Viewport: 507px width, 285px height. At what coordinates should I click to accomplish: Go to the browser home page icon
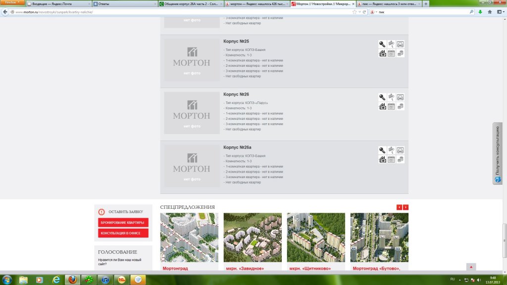490,12
